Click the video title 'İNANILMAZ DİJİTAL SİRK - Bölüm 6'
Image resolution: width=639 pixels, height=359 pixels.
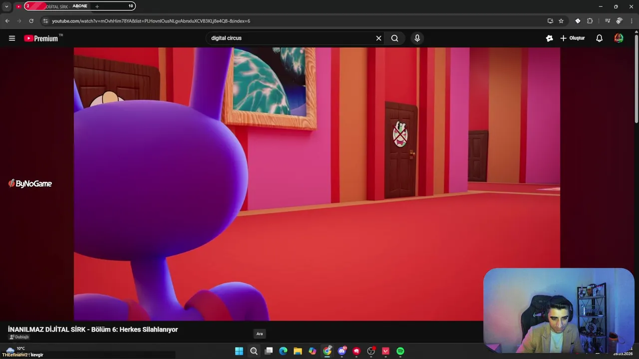click(x=93, y=330)
